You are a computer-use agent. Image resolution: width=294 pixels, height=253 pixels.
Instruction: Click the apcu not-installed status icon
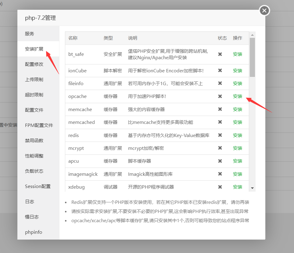pos(220,161)
